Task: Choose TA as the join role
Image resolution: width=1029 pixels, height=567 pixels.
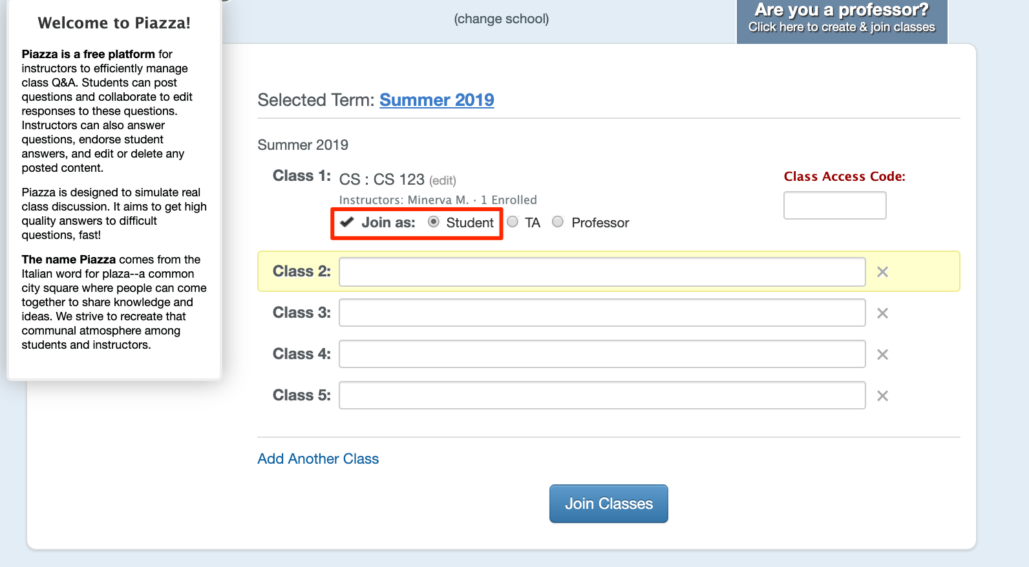Action: pos(513,222)
